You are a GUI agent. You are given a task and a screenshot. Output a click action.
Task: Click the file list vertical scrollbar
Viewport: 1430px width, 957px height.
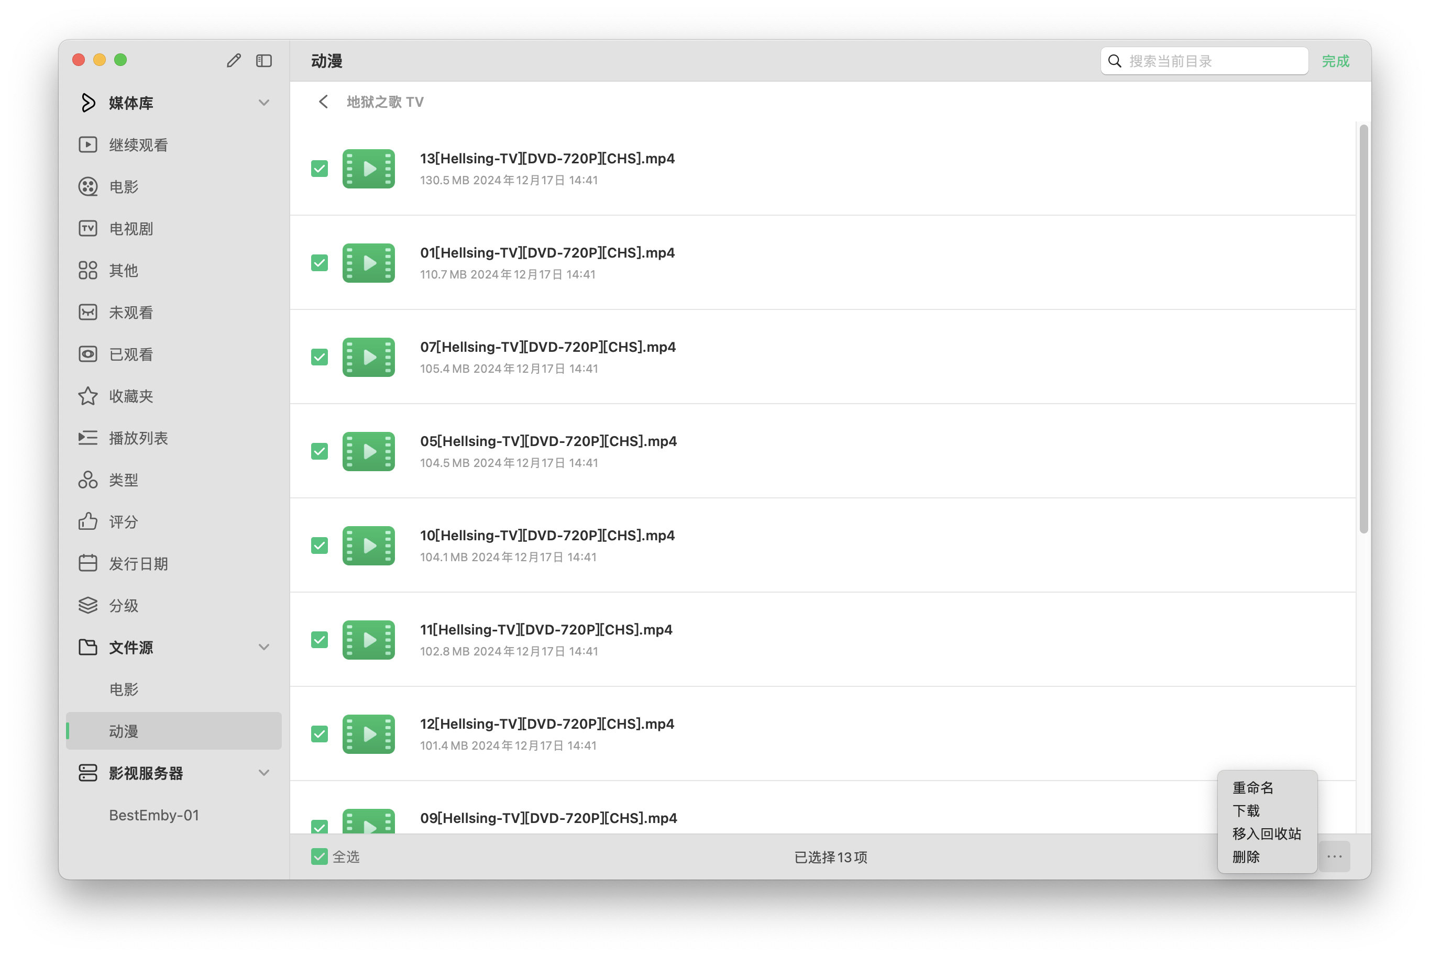(x=1364, y=329)
